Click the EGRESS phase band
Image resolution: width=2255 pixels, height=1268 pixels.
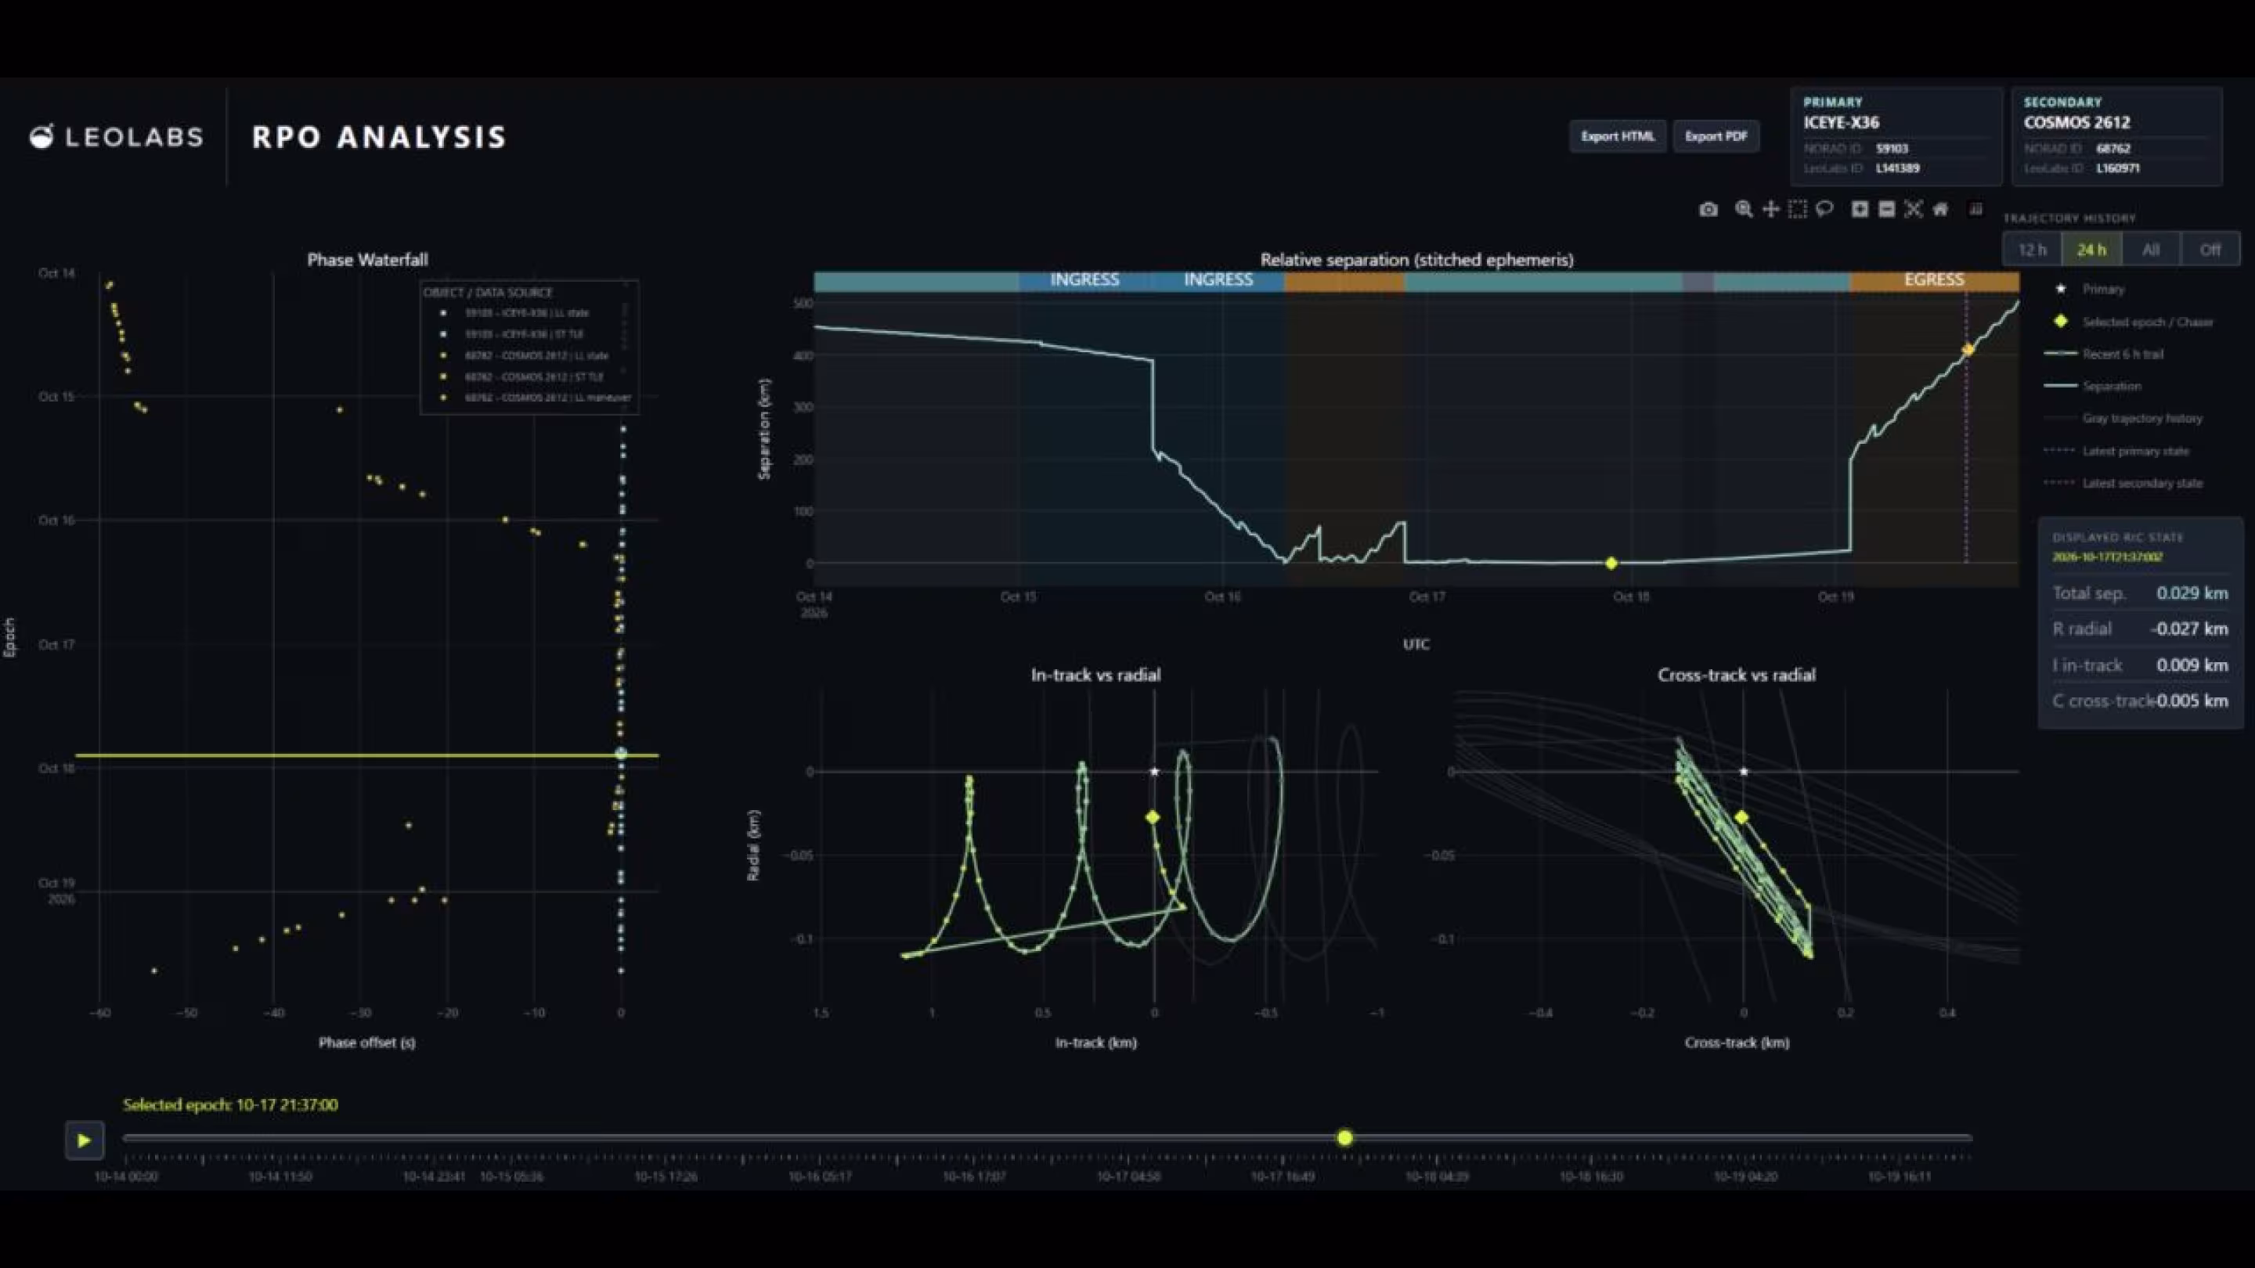tap(1935, 281)
